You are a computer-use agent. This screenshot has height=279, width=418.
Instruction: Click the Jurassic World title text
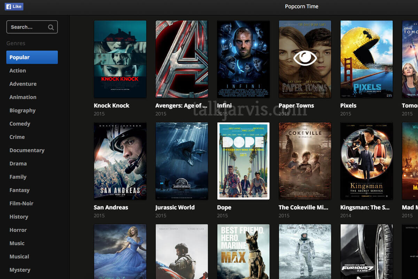(x=175, y=207)
